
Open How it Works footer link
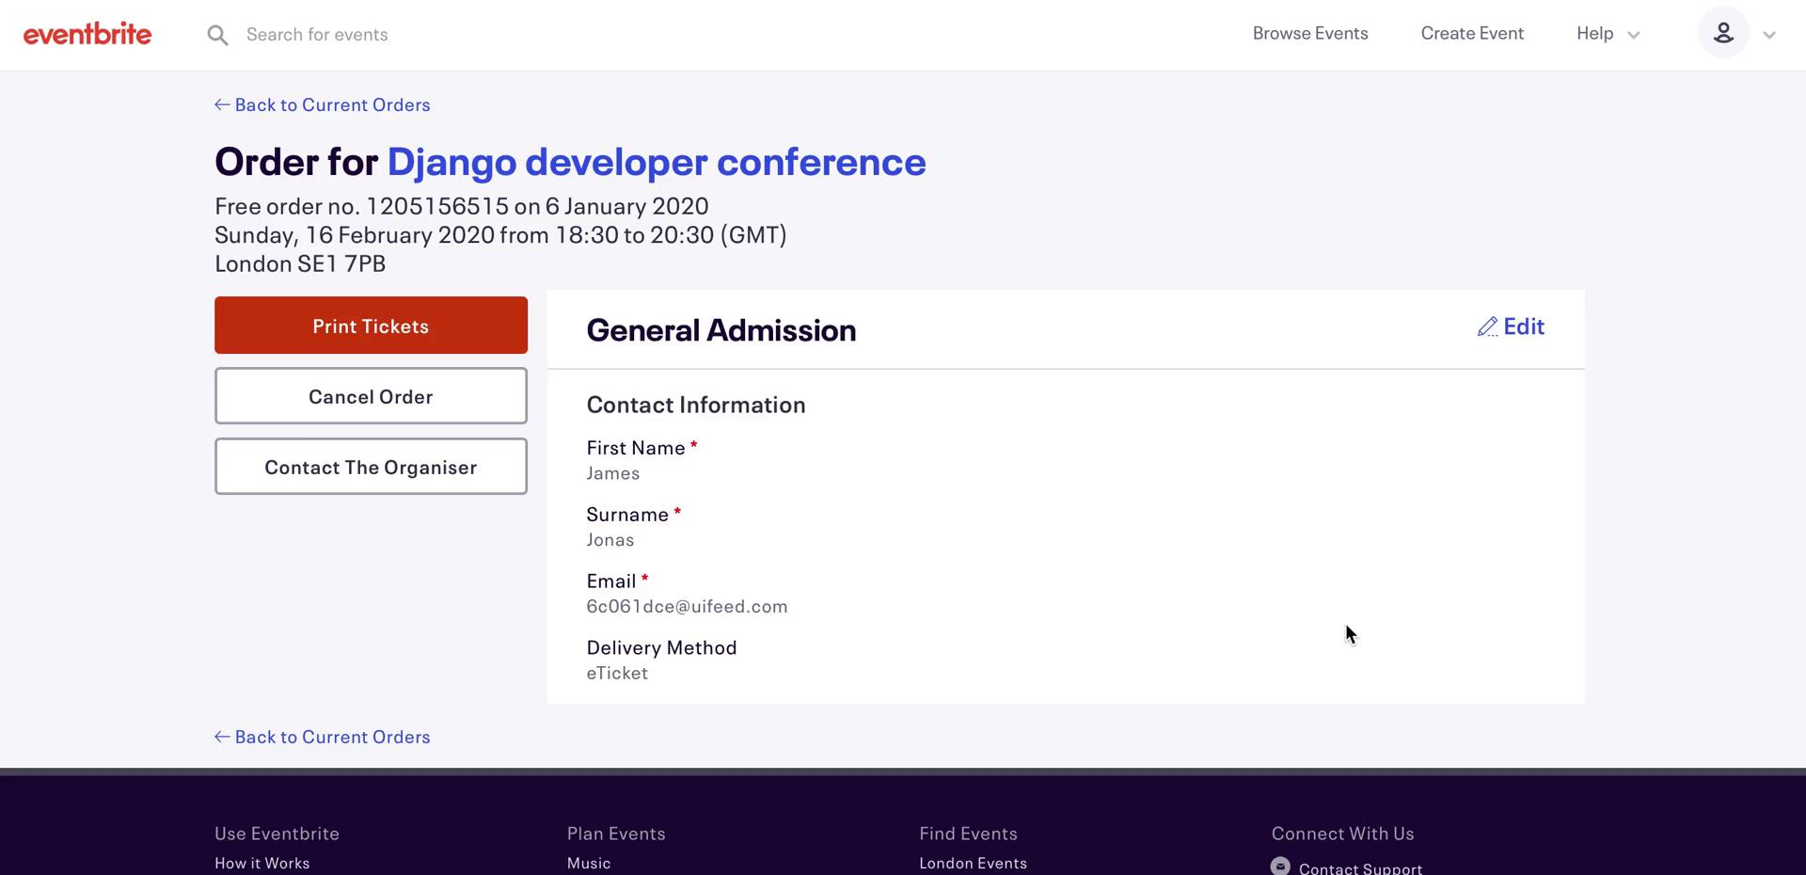pyautogui.click(x=261, y=863)
